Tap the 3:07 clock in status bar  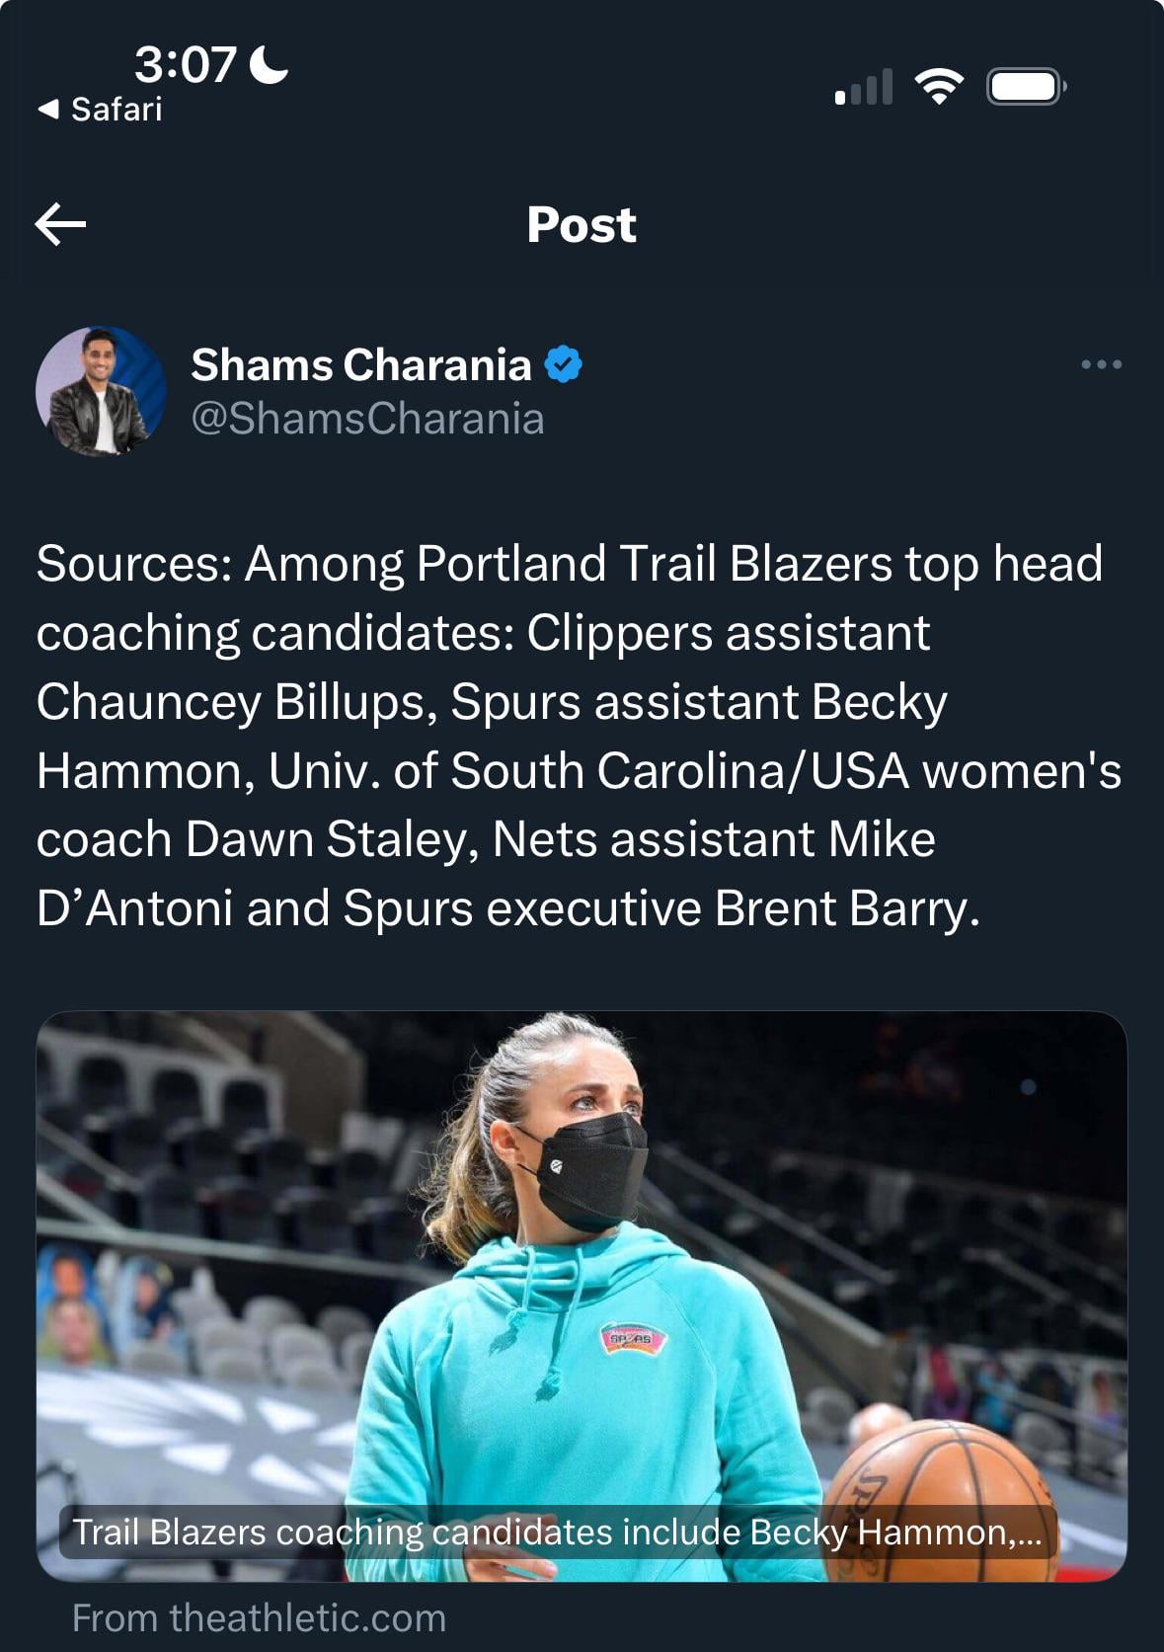coord(186,64)
